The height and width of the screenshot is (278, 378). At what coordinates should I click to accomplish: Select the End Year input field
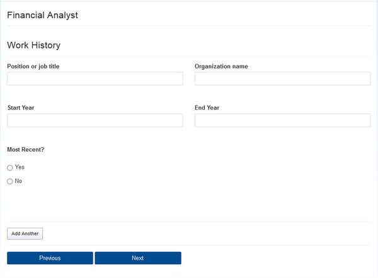point(282,120)
